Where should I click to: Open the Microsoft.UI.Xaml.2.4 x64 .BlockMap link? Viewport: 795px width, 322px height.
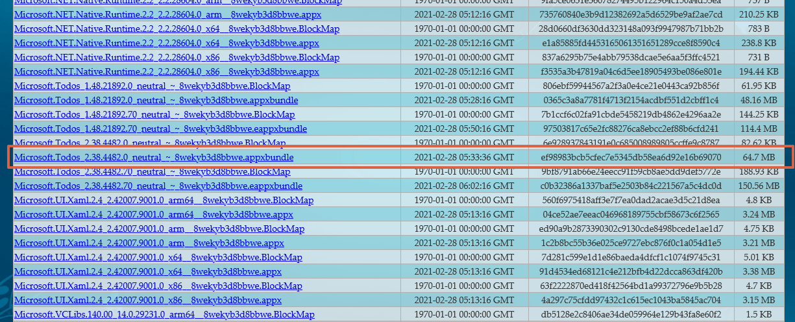coord(158,257)
